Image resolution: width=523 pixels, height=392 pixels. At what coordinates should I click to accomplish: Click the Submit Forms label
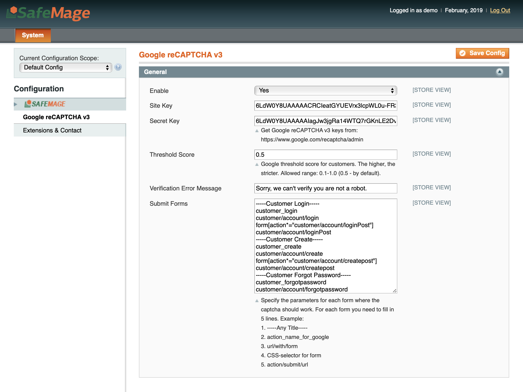coord(169,204)
